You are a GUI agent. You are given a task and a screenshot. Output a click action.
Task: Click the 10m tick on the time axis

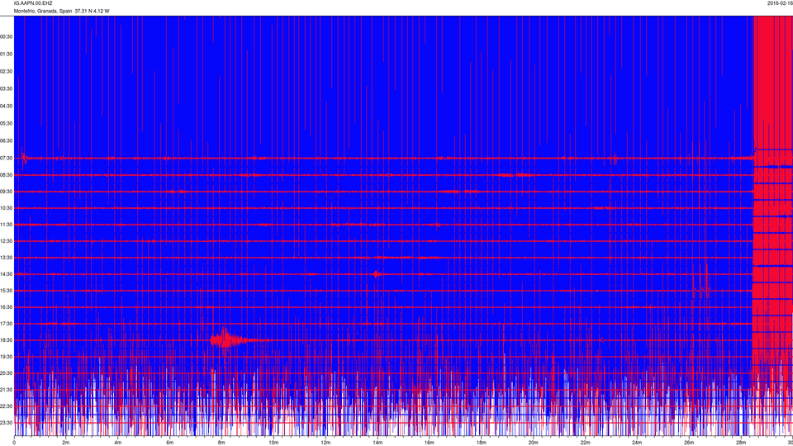[273, 443]
